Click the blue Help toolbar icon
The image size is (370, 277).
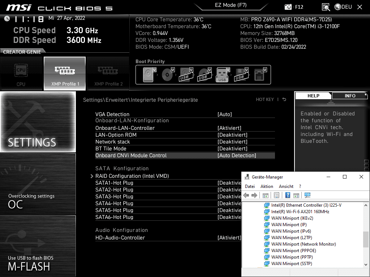(288, 195)
